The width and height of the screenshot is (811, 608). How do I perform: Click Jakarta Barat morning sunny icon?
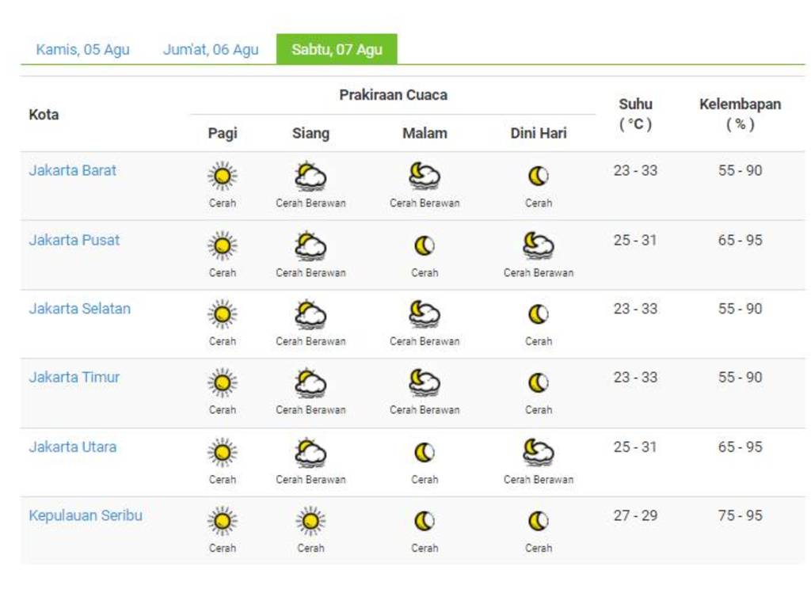click(x=223, y=177)
